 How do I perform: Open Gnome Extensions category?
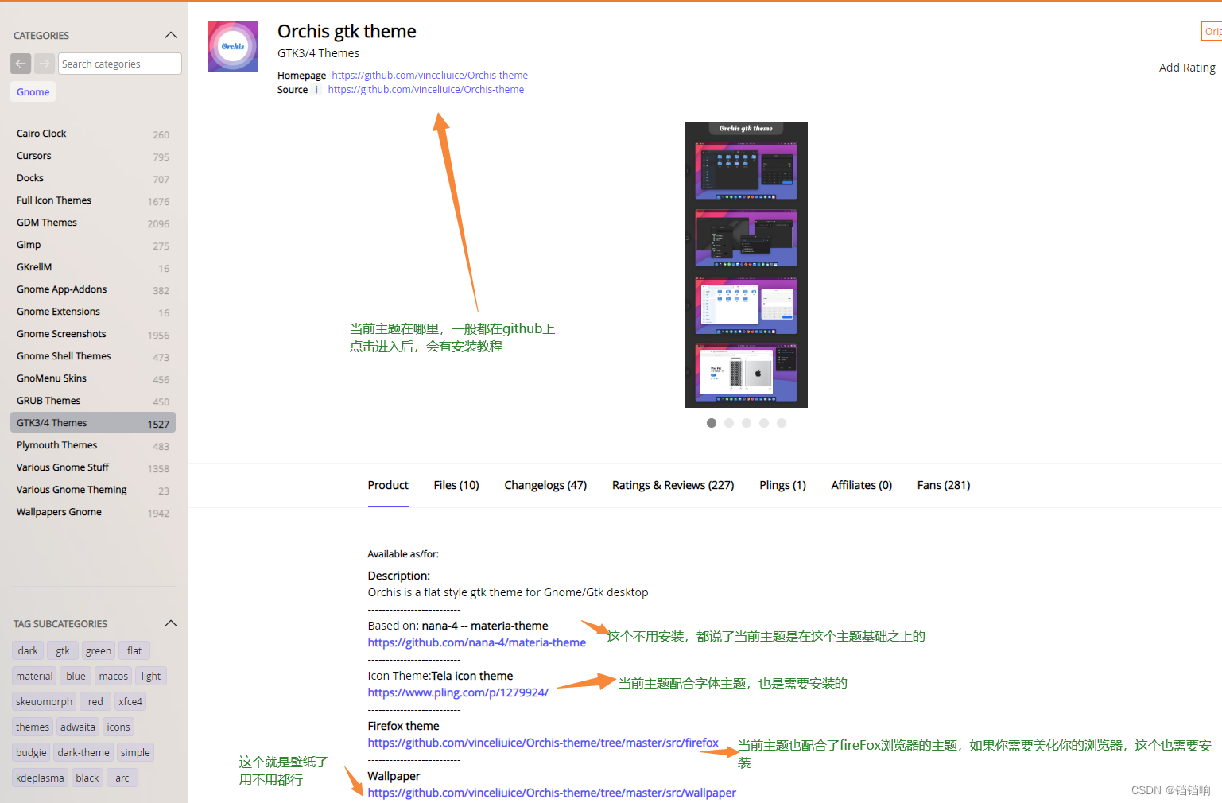[93, 312]
